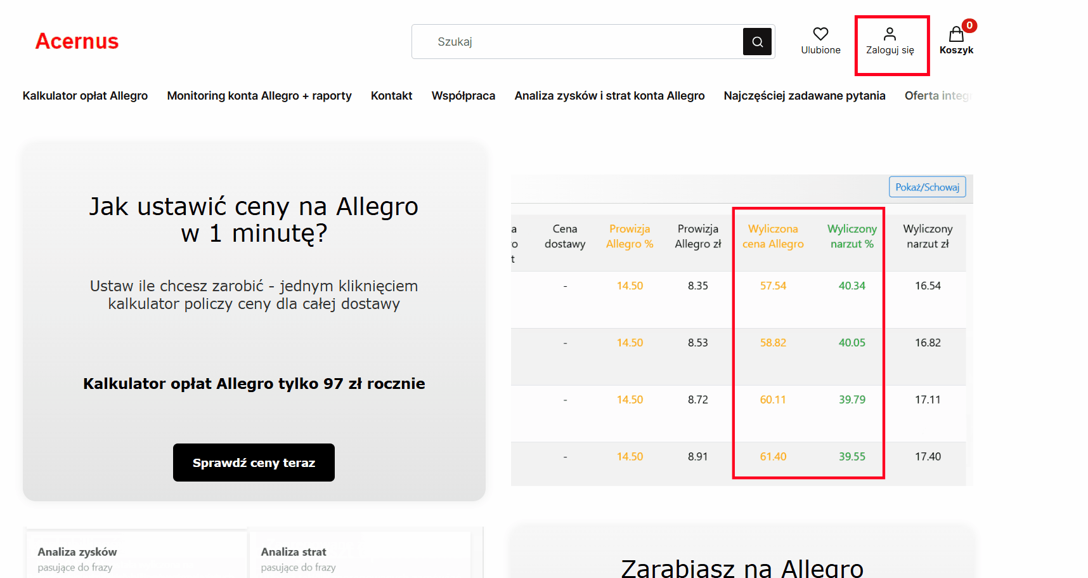
Task: Select the 8.72 commission cell
Action: click(x=698, y=400)
